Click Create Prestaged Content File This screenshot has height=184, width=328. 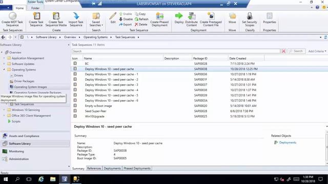point(211,19)
